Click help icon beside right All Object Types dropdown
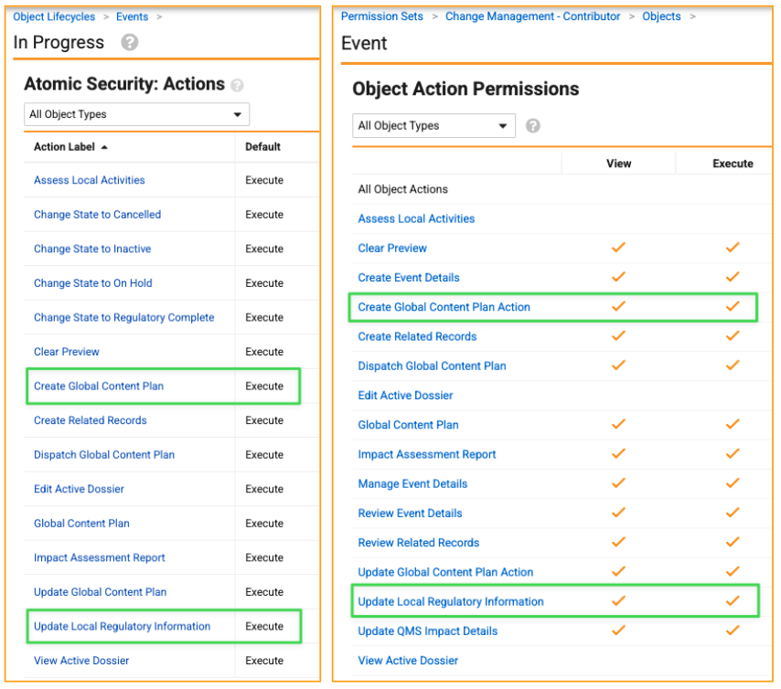Screen dimensions: 781x689 (532, 126)
